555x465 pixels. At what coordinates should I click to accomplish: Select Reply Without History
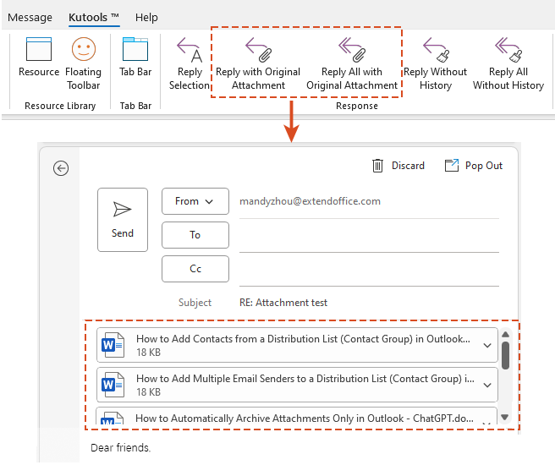coord(435,51)
